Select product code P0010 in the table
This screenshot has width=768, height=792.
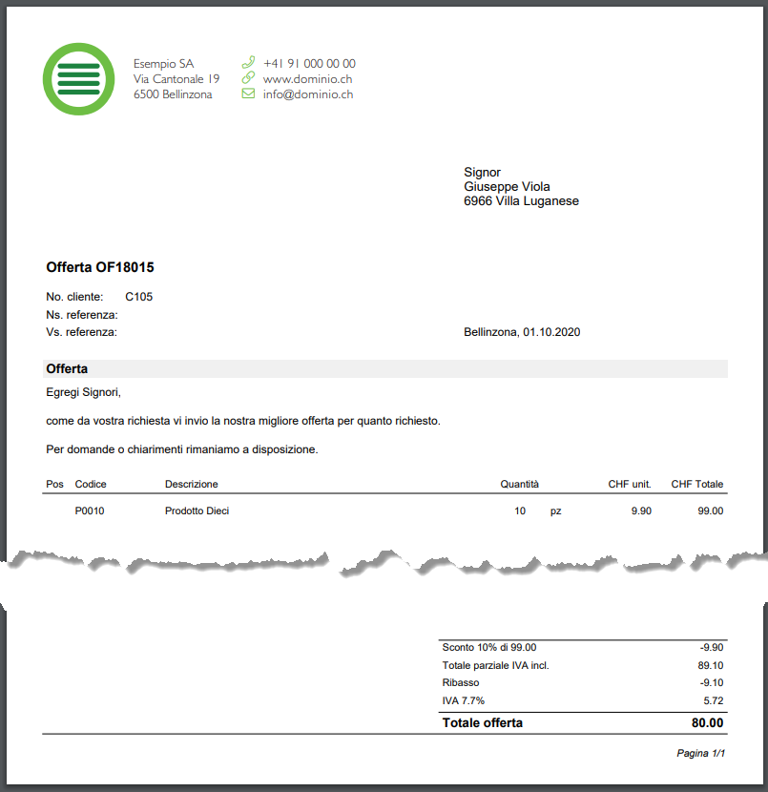click(x=90, y=511)
